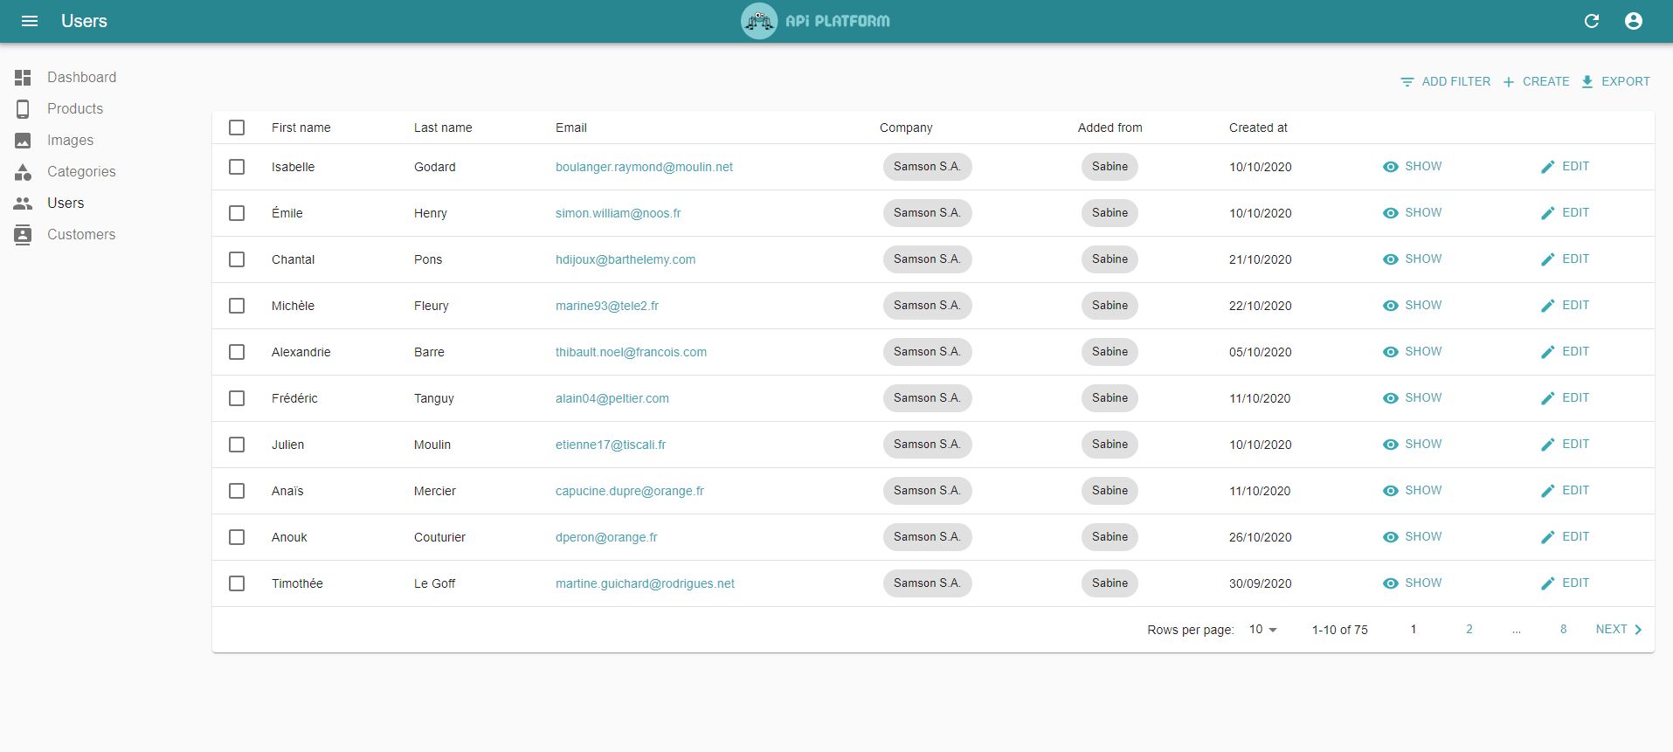
Task: Click the Sabine chip in Julien Moulin row
Action: pos(1110,445)
